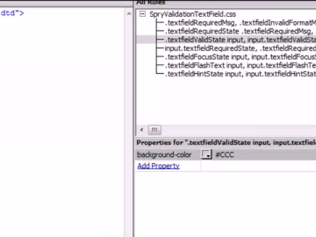The width and height of the screenshot is (316, 237).
Task: Select the .textfieldFlashText input rule
Action: (x=240, y=65)
